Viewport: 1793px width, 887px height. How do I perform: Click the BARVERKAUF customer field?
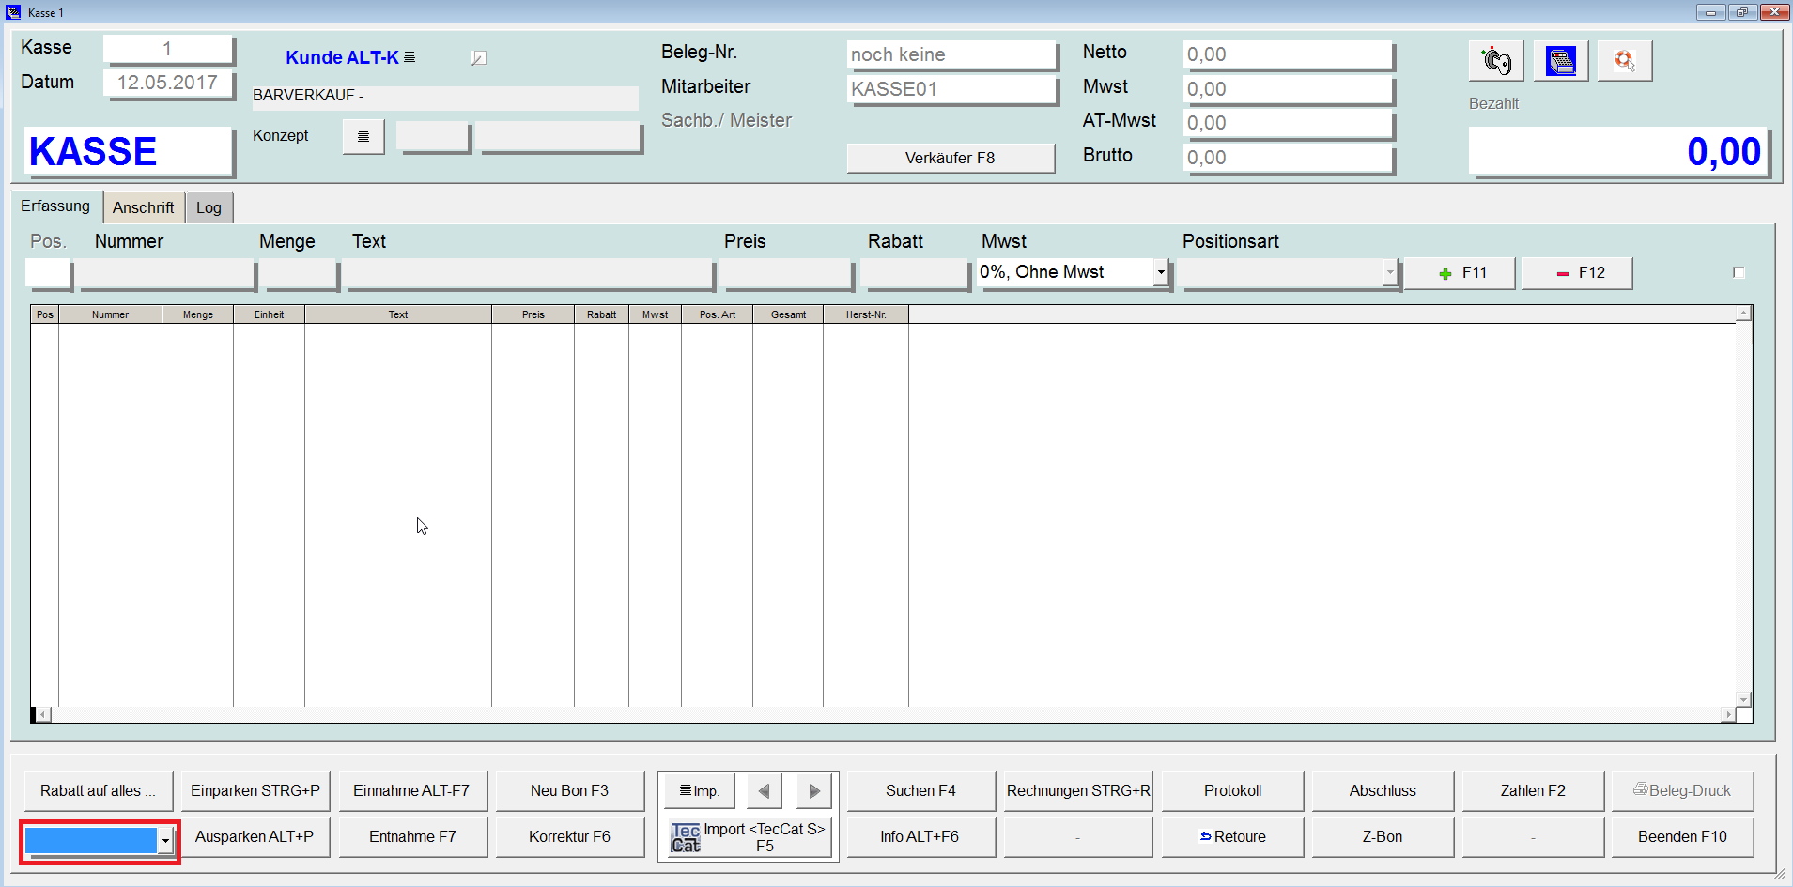444,97
